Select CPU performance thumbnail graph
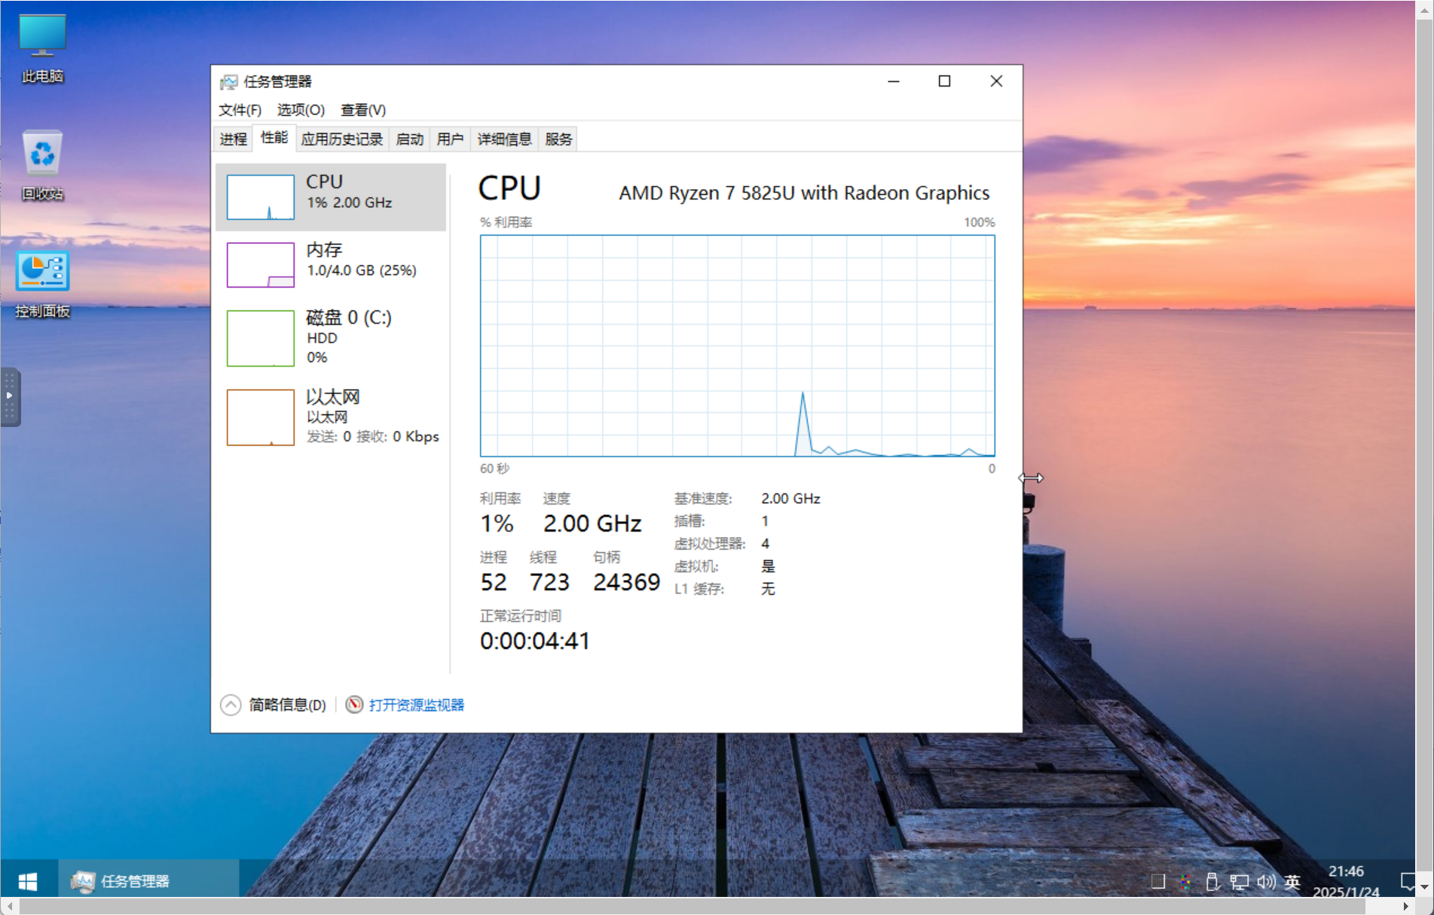The height and width of the screenshot is (915, 1434). click(x=261, y=197)
